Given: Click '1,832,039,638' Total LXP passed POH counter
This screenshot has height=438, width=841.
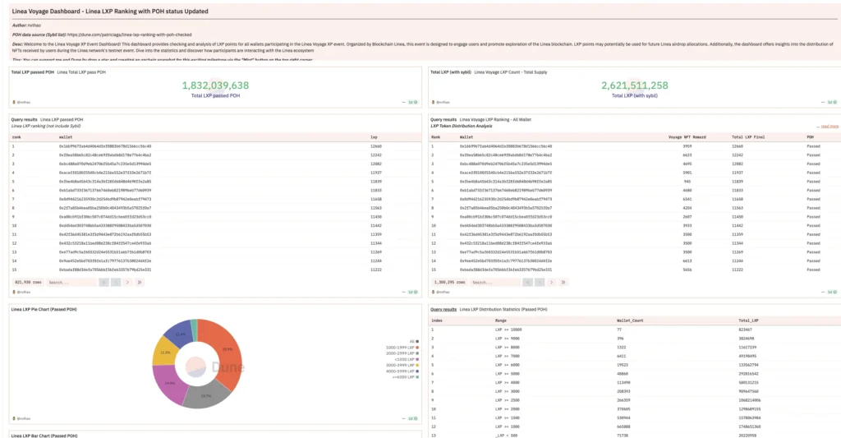Looking at the screenshot, I should 215,85.
